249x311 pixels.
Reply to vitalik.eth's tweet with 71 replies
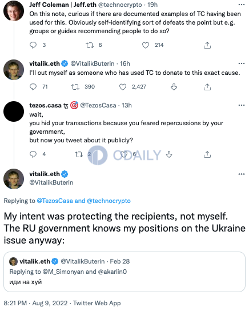33,87
